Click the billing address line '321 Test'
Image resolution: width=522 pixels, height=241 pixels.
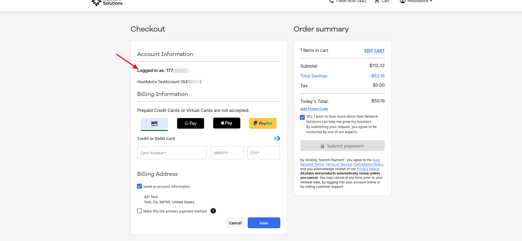coord(151,197)
